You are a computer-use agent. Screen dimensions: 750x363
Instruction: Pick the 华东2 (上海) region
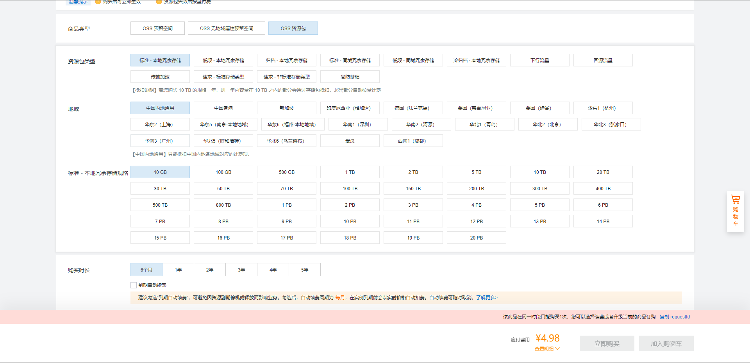click(x=160, y=124)
